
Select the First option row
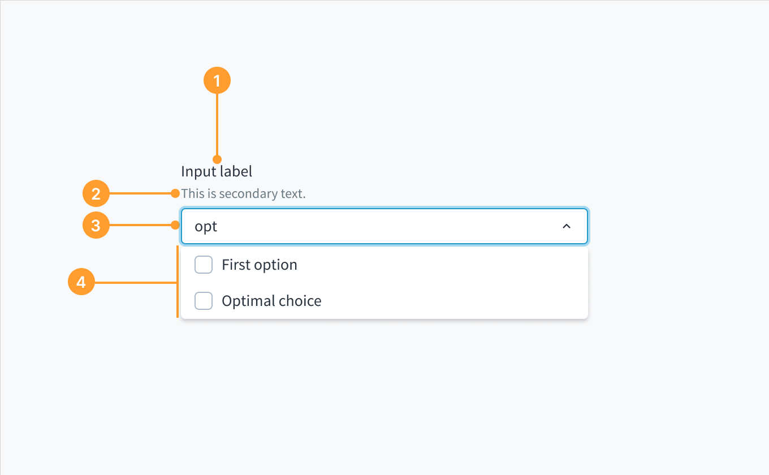pos(260,264)
